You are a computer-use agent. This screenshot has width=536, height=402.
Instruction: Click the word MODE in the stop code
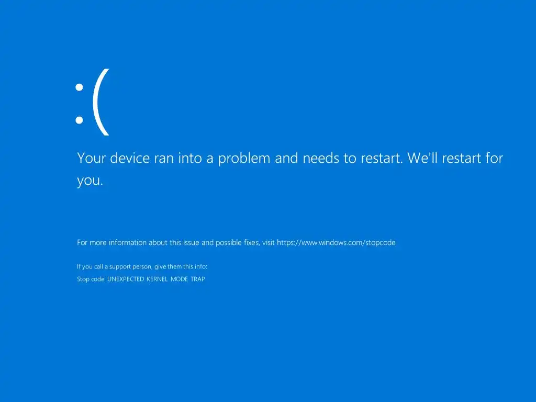(179, 280)
